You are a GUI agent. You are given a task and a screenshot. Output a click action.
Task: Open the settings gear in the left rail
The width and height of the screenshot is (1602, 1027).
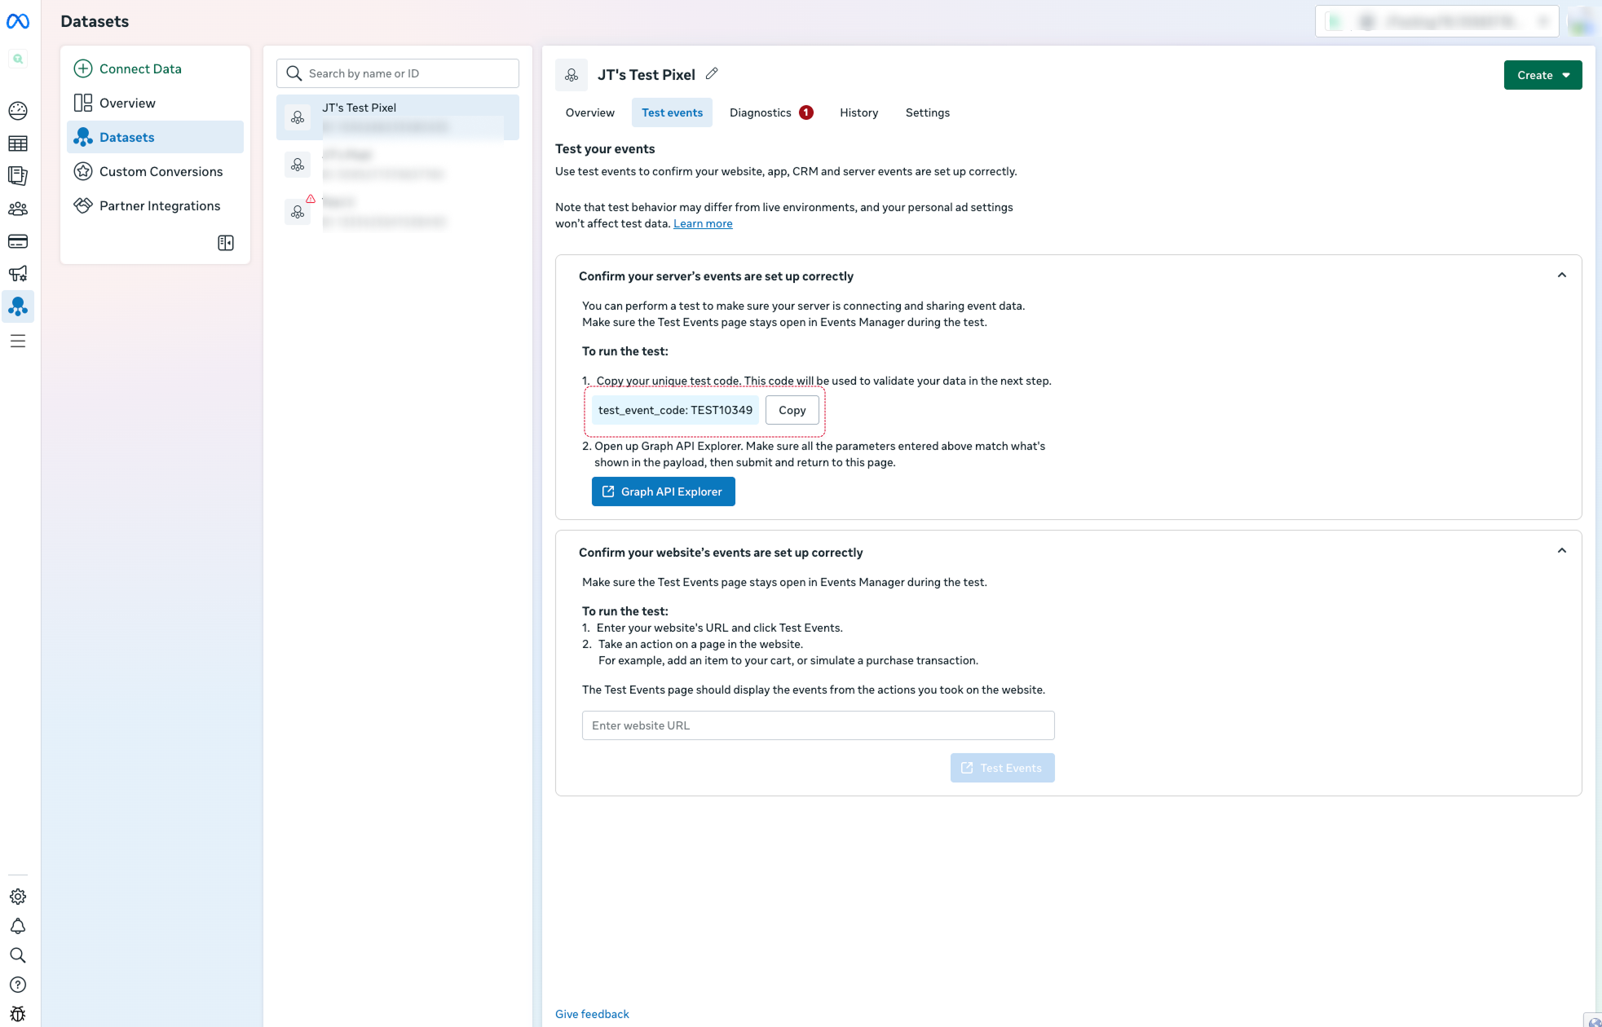[x=18, y=897]
